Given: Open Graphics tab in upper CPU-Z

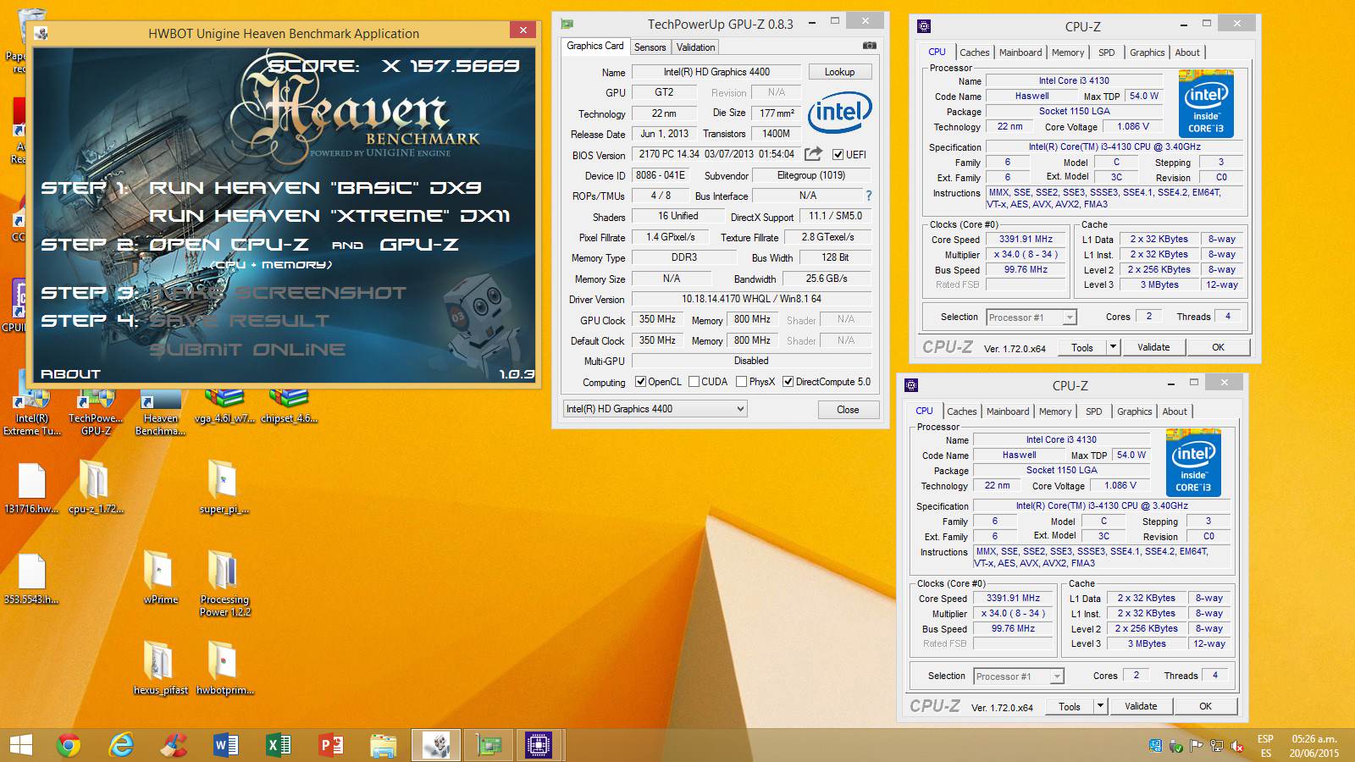Looking at the screenshot, I should pyautogui.click(x=1148, y=52).
